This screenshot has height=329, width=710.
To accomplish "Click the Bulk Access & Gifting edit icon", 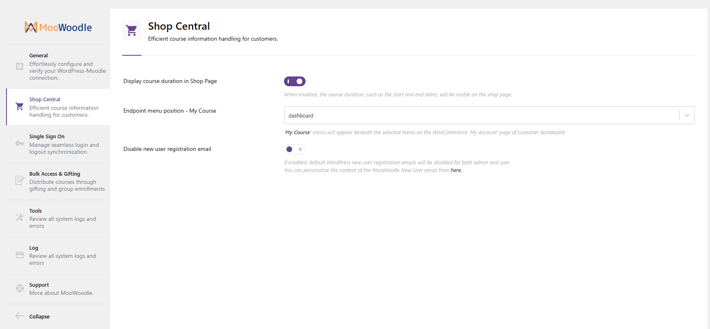I will click(20, 180).
